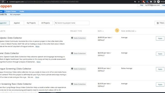Open the Project Tickets menu
165x93 pixels.
click(11, 11)
